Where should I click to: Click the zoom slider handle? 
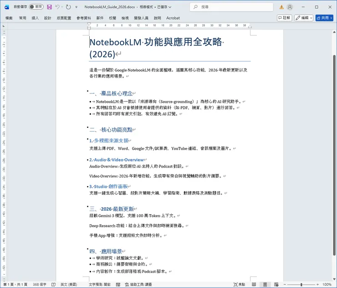[x=301, y=284]
